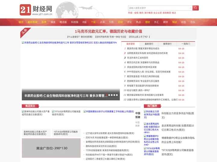217x162 pixels.
Task: Open 朗科科技收到深交所关注函 article
Action: (101, 146)
